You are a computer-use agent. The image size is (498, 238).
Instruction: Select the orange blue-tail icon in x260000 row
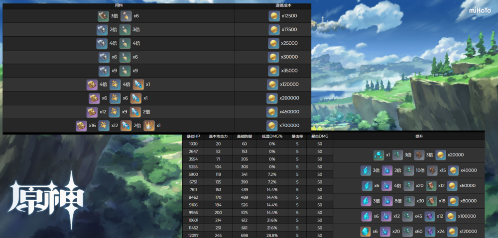click(136, 98)
